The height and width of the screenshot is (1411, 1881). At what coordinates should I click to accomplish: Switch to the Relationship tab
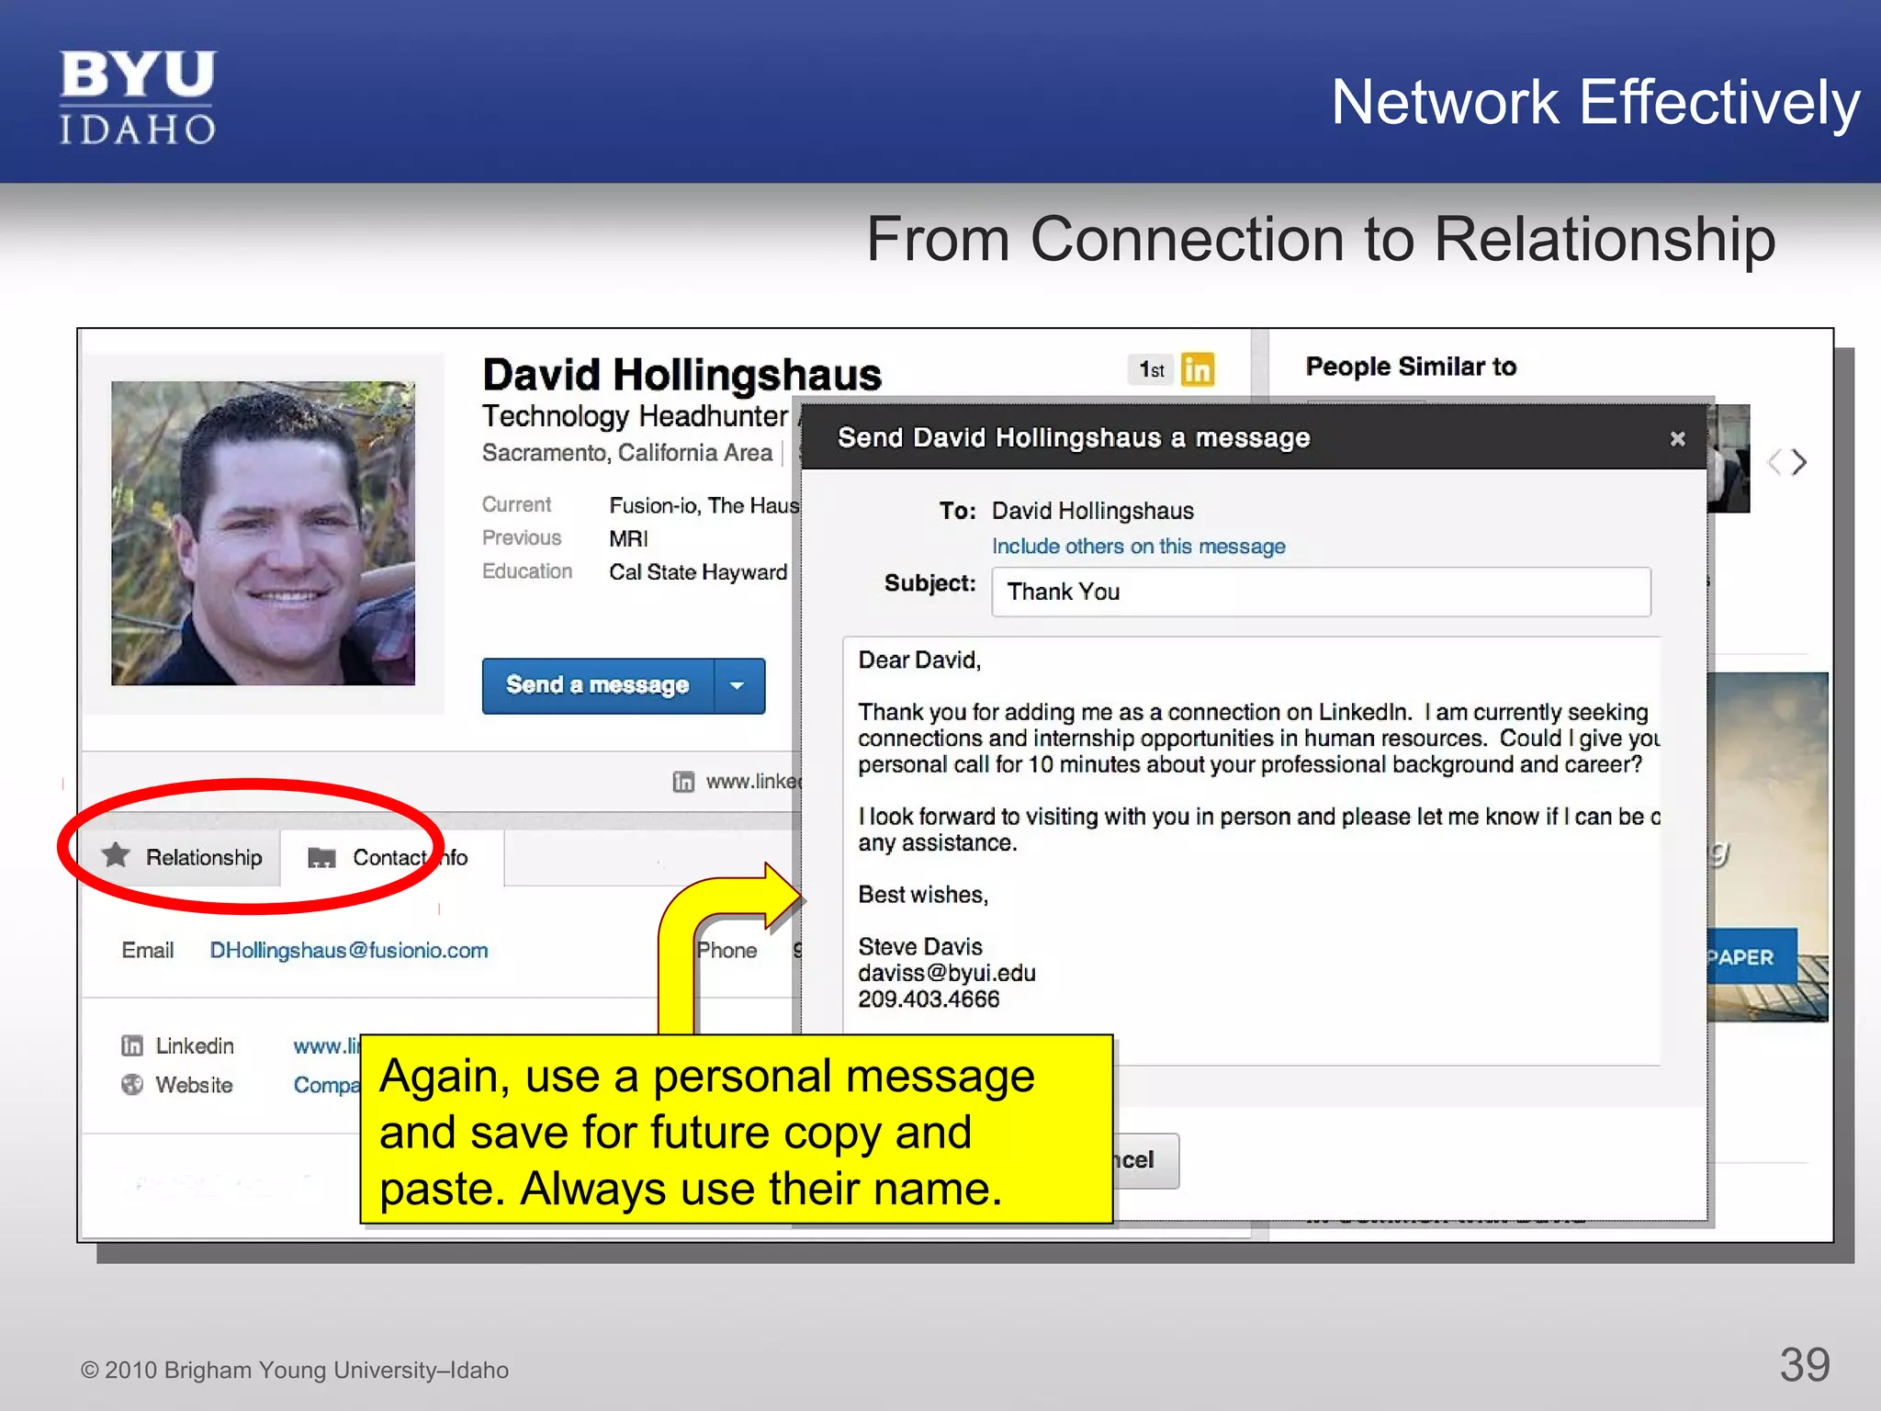click(x=182, y=857)
